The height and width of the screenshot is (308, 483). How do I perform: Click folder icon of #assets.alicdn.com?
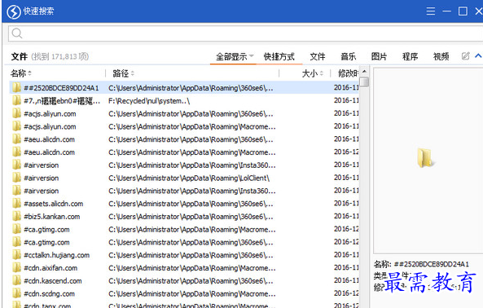[16, 204]
